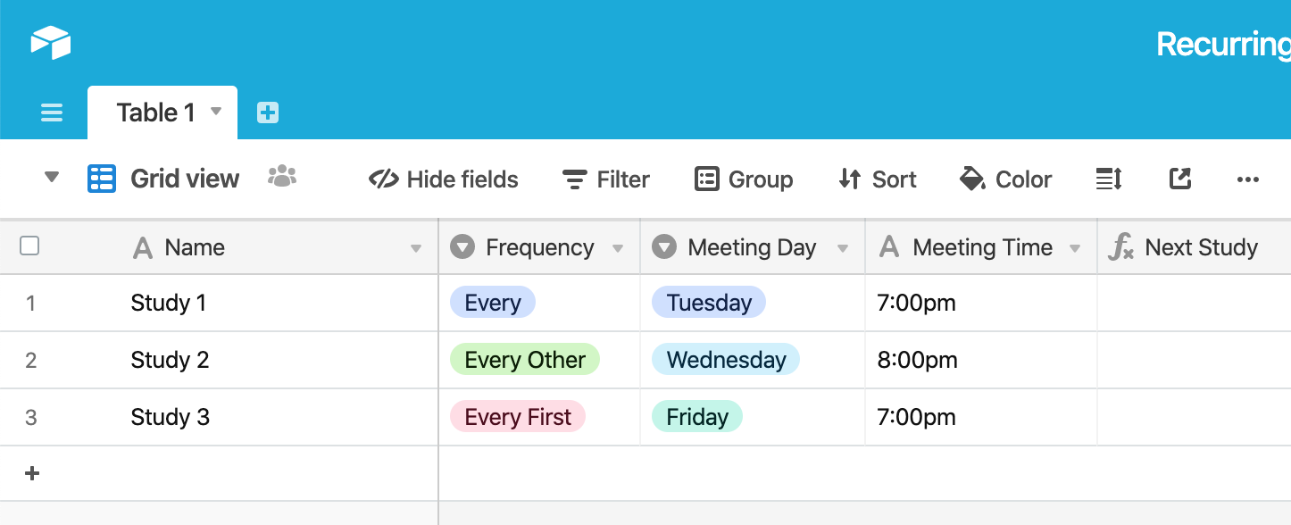Open the hamburger tables list icon
Screen dimensions: 1291x525
[x=52, y=112]
